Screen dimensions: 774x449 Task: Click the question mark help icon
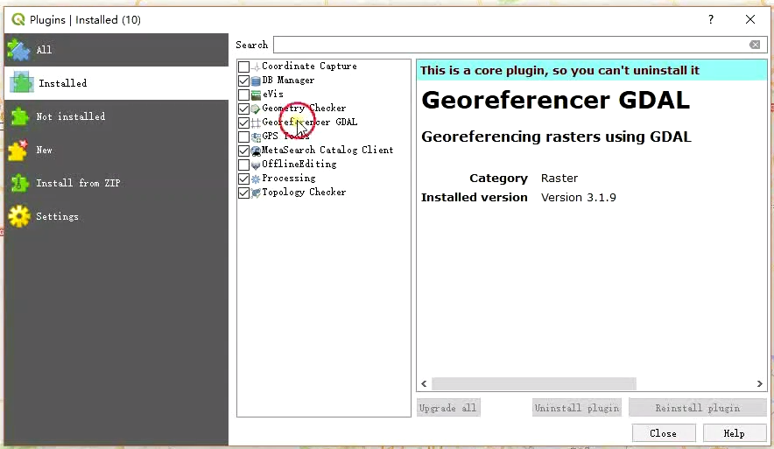[711, 20]
